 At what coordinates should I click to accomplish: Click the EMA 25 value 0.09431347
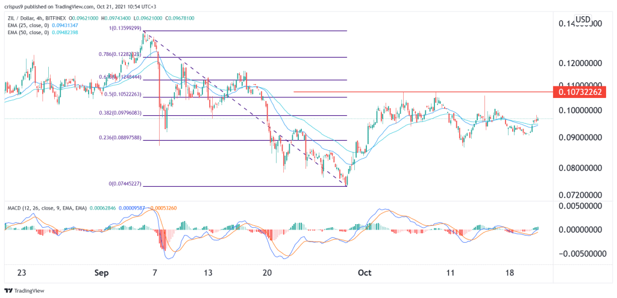[x=65, y=25]
